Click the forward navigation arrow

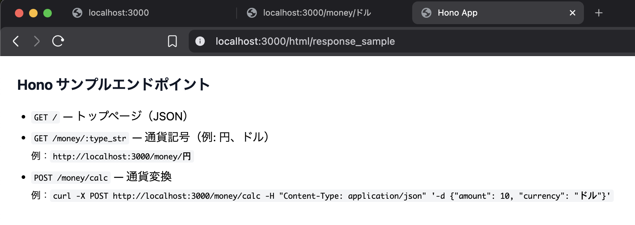pos(37,41)
